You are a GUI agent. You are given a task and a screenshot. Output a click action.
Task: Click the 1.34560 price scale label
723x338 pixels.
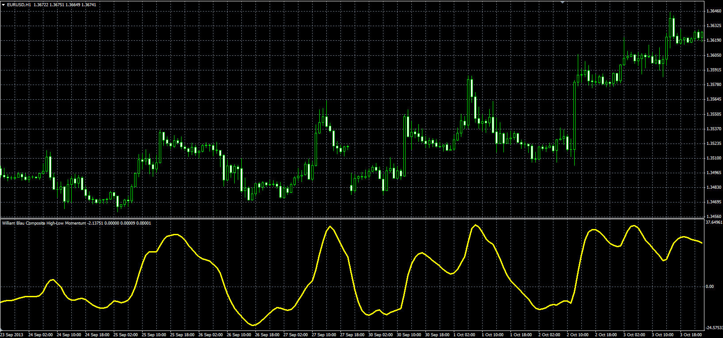[x=714, y=217]
